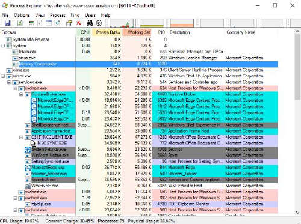Viewport: 301px width, 224px height.
Task: Open the Help menu
Action: coord(105,15)
